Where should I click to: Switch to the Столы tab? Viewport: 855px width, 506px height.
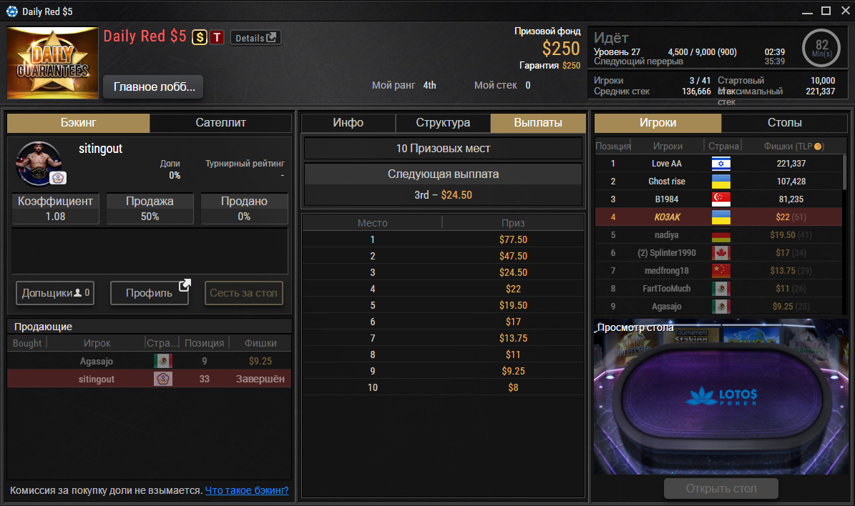(x=784, y=122)
